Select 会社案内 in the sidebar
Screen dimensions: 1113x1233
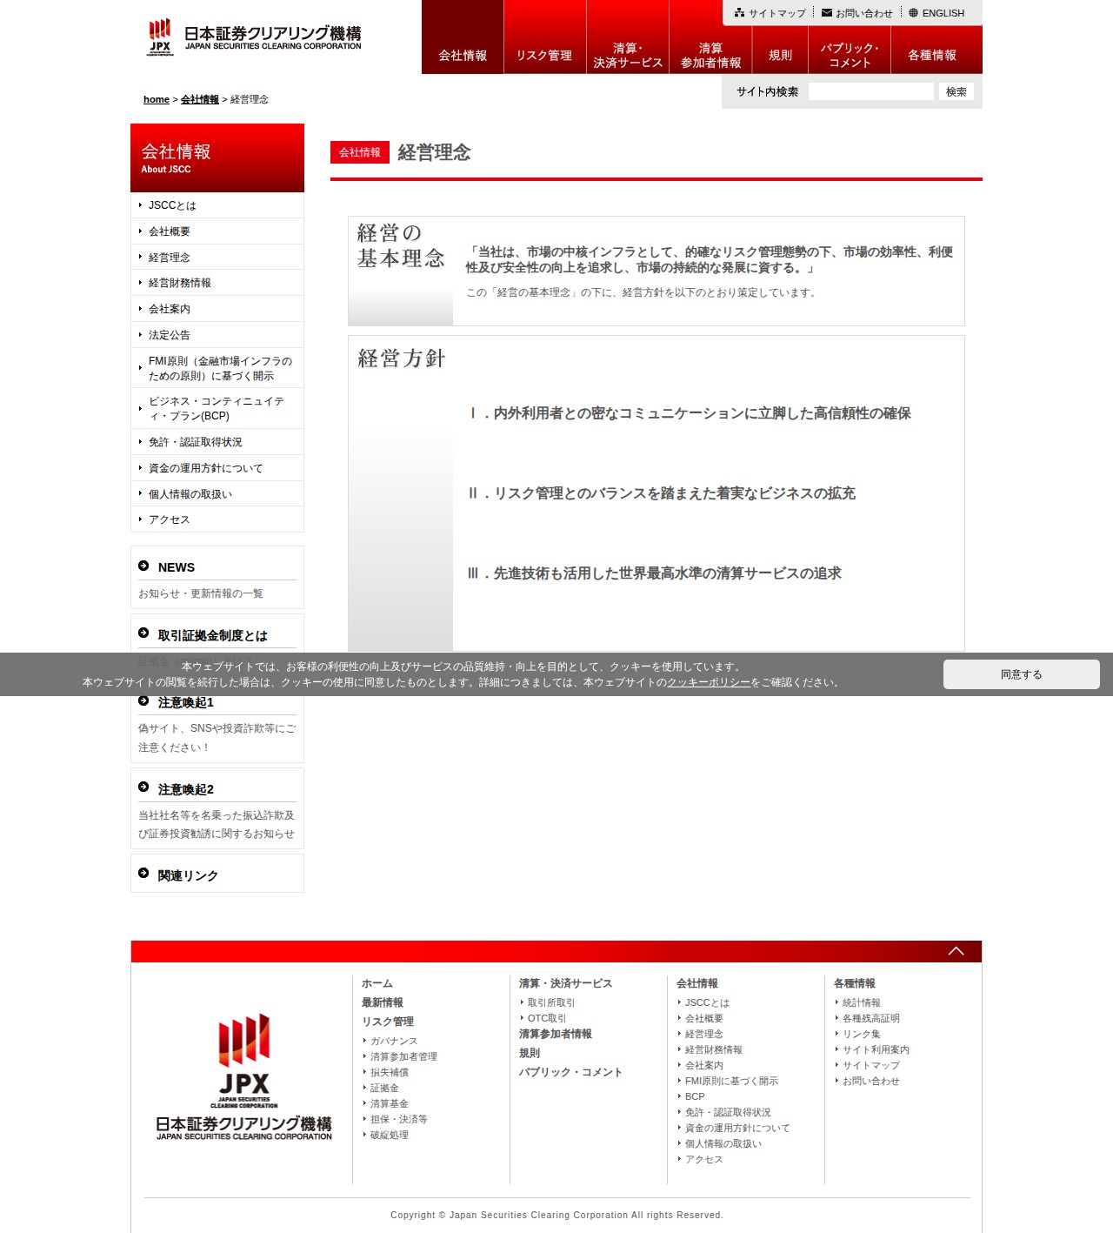(x=217, y=309)
